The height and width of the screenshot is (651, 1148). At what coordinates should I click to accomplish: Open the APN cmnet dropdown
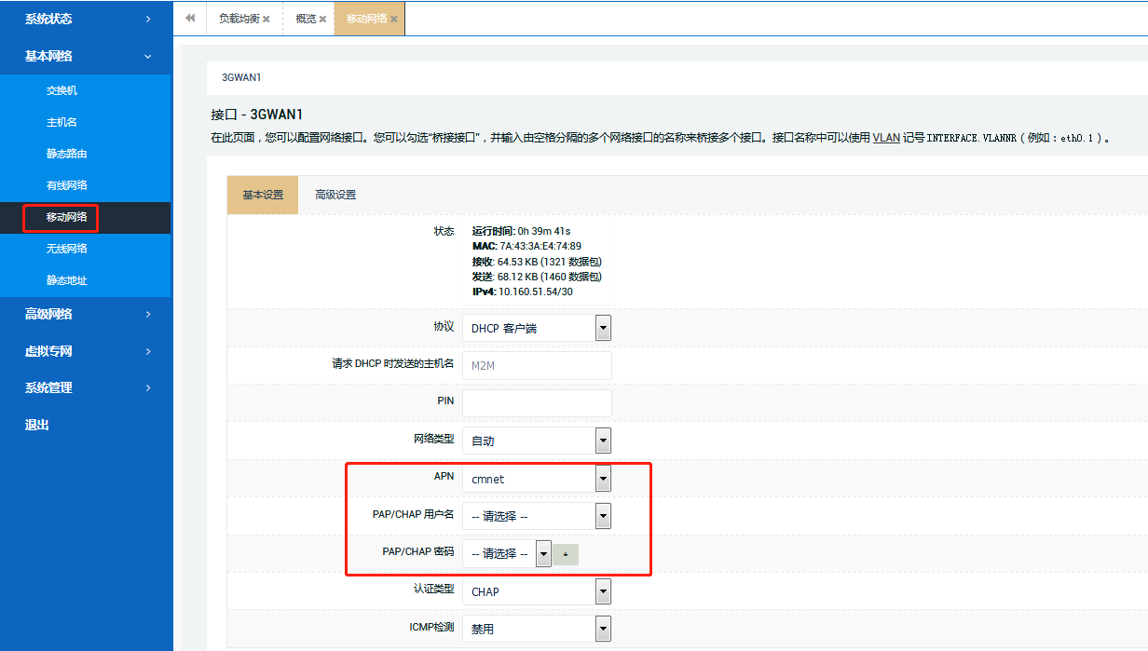click(603, 479)
